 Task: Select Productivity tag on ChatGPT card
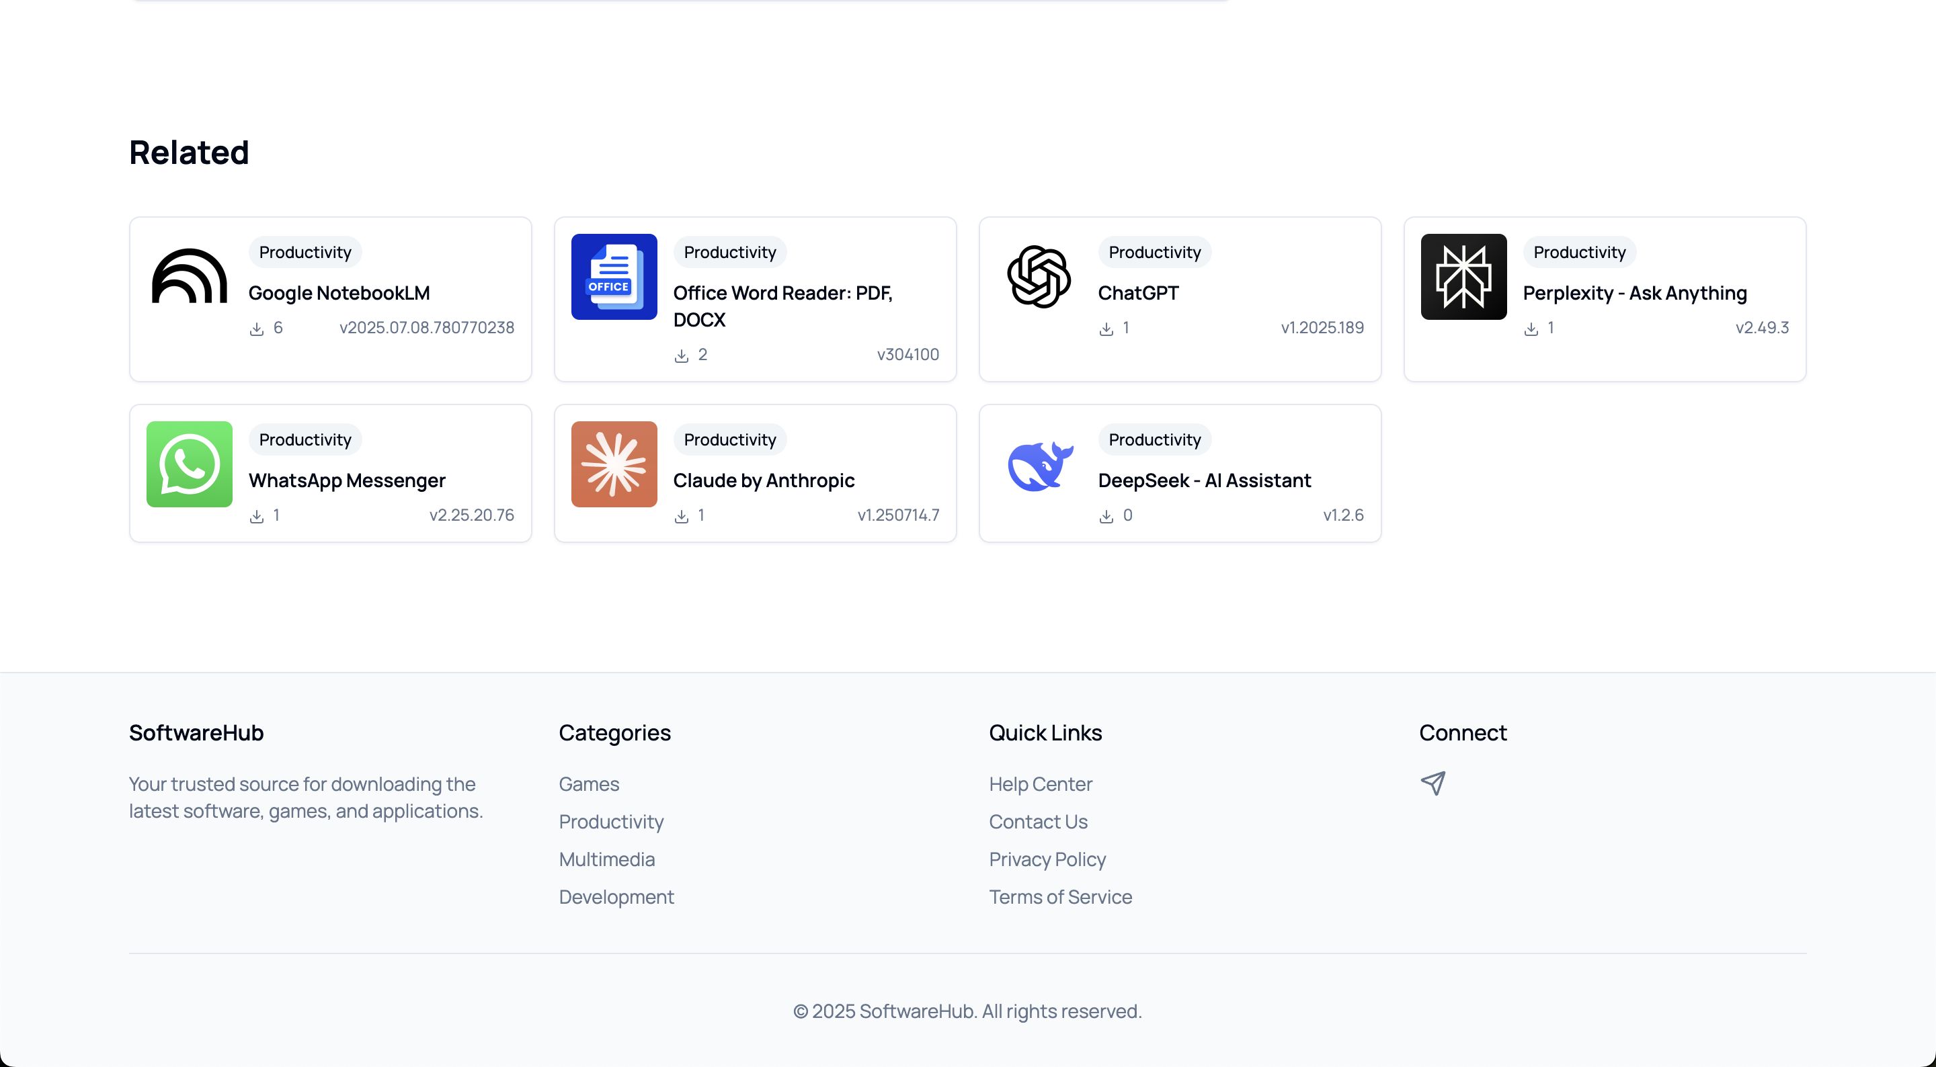[x=1154, y=253]
